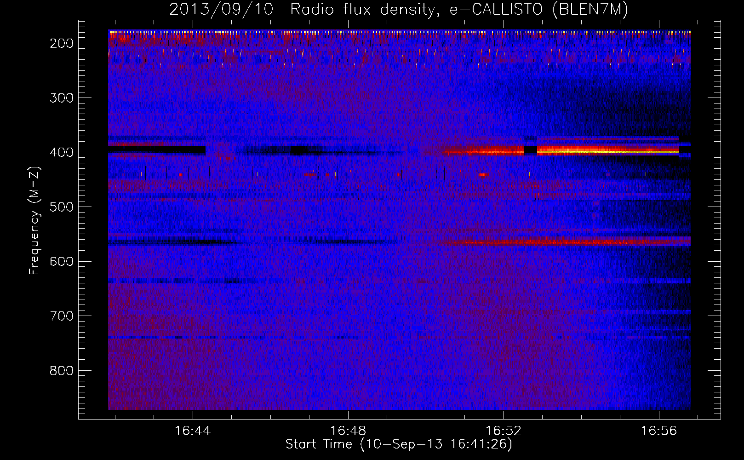Select the 500 MHz tick label

(x=61, y=207)
